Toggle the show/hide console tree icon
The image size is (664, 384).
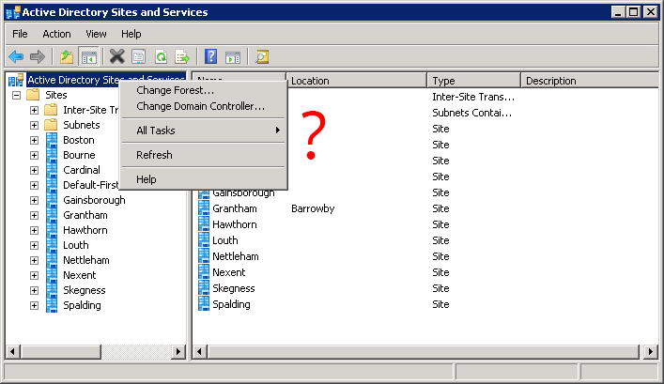point(88,56)
